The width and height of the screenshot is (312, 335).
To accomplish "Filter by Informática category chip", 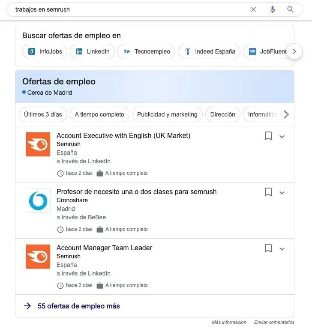I will (262, 114).
